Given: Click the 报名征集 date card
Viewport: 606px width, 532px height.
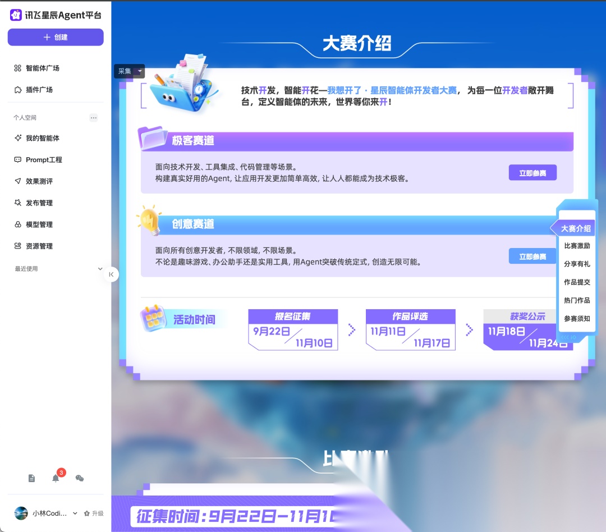Looking at the screenshot, I should coord(293,330).
